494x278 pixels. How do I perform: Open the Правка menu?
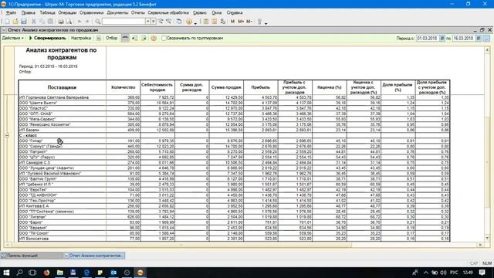(x=29, y=12)
